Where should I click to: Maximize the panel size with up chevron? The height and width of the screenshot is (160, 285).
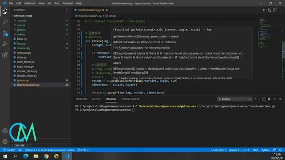click(x=275, y=99)
